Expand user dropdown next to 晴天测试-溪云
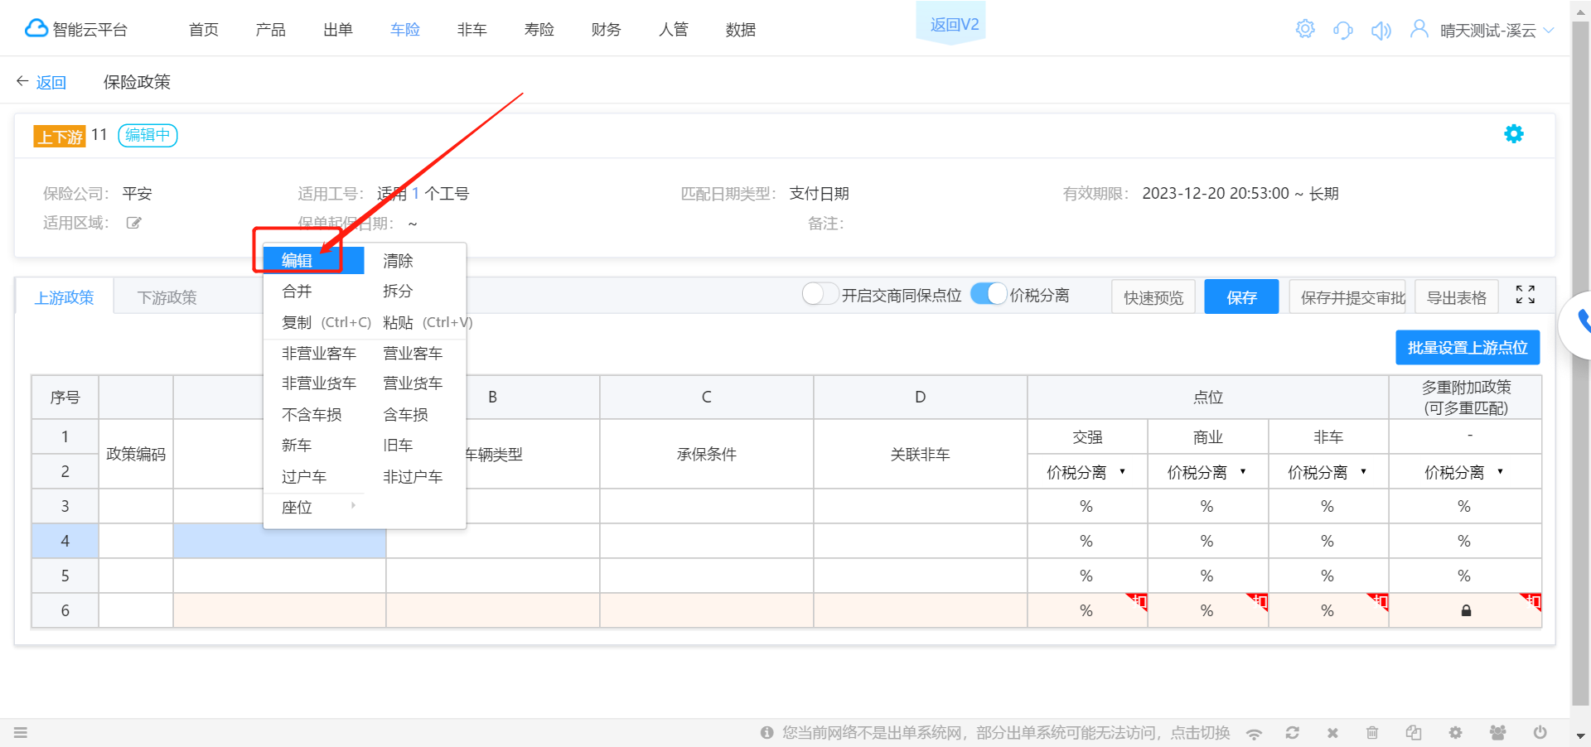This screenshot has width=1591, height=747. click(1548, 31)
